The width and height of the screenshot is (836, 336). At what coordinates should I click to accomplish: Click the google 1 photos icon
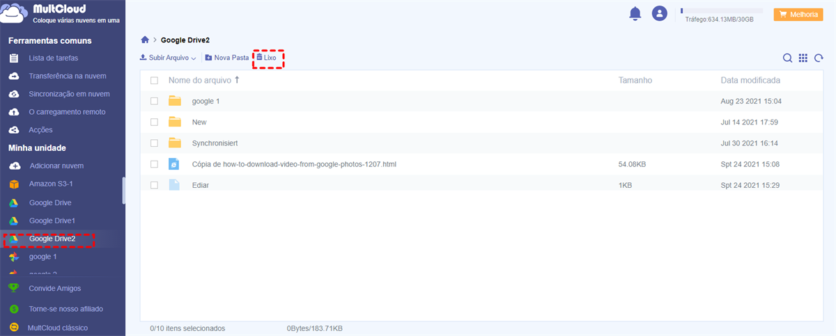pos(13,257)
